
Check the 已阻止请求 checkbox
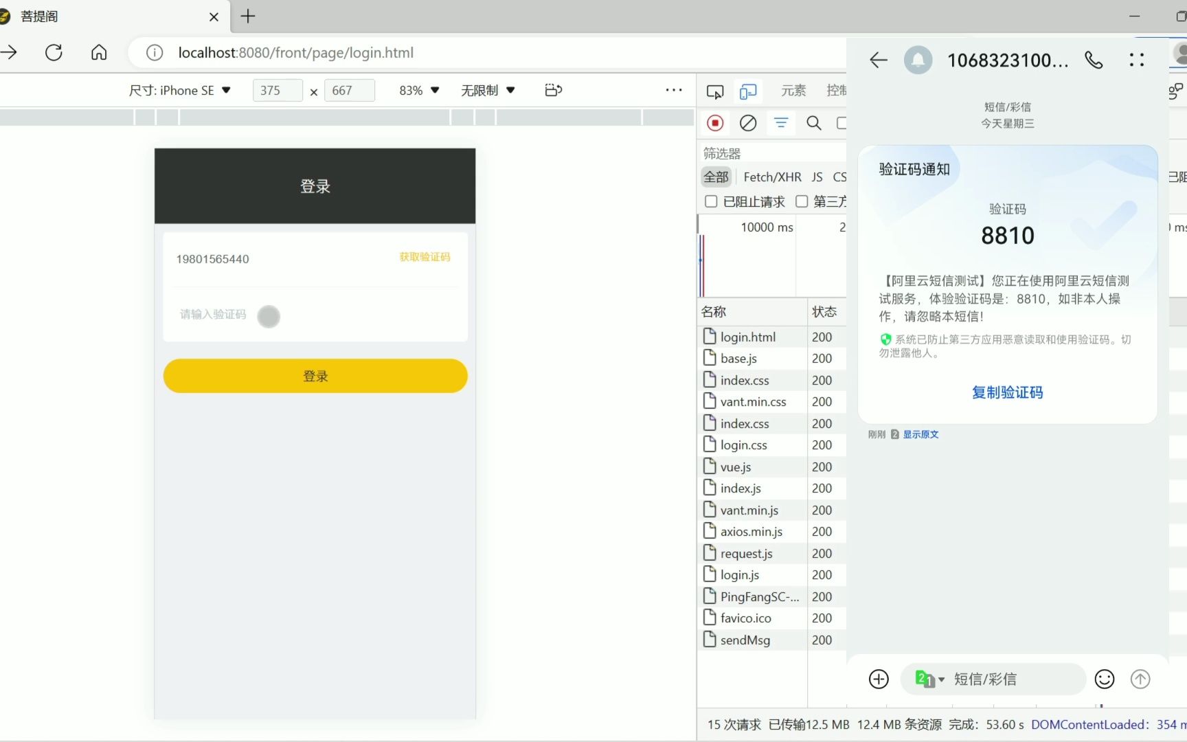pyautogui.click(x=711, y=201)
